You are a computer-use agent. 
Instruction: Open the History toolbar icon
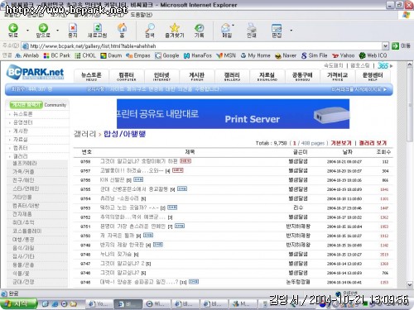point(199,27)
